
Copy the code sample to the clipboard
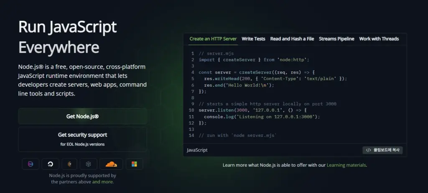click(382, 150)
